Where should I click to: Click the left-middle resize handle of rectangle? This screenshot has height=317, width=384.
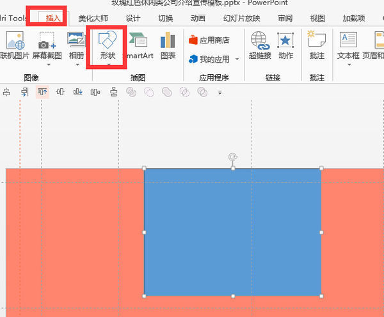tap(144, 233)
